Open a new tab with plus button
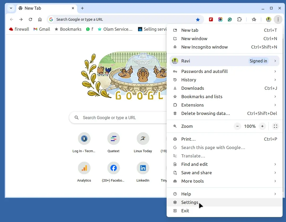This screenshot has width=286, height=222. (x=82, y=8)
